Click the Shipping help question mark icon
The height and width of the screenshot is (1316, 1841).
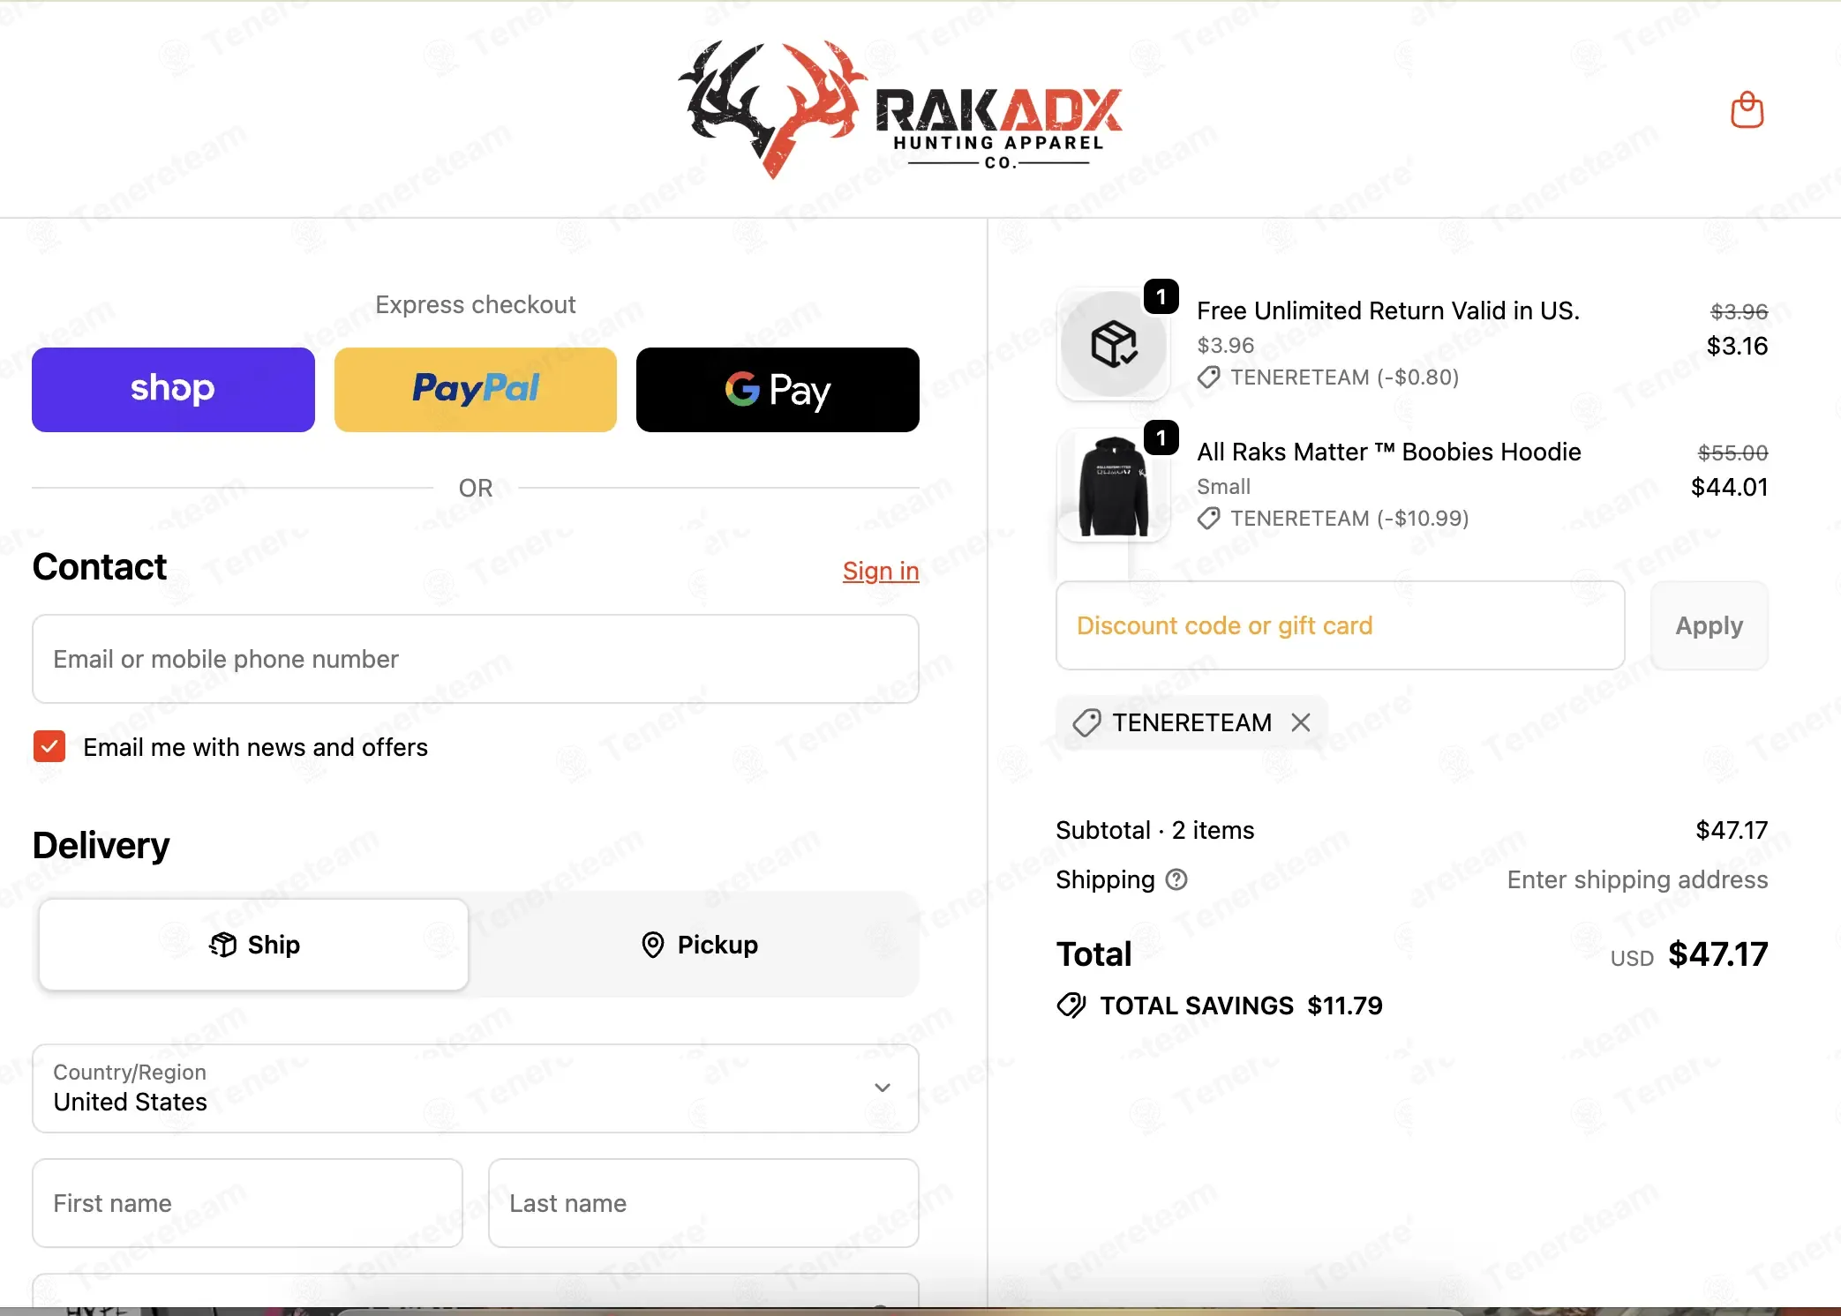[1176, 879]
